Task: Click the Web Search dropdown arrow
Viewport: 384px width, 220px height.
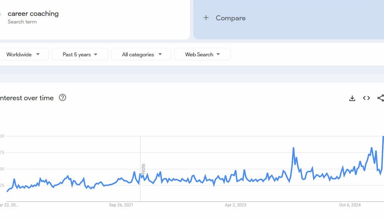Action: pyautogui.click(x=218, y=55)
